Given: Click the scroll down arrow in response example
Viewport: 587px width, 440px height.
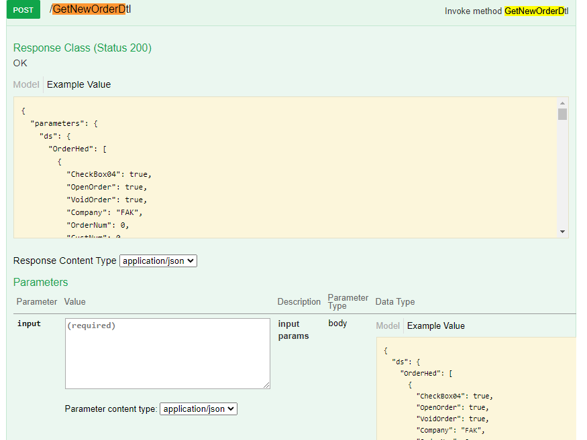Looking at the screenshot, I should coord(562,232).
